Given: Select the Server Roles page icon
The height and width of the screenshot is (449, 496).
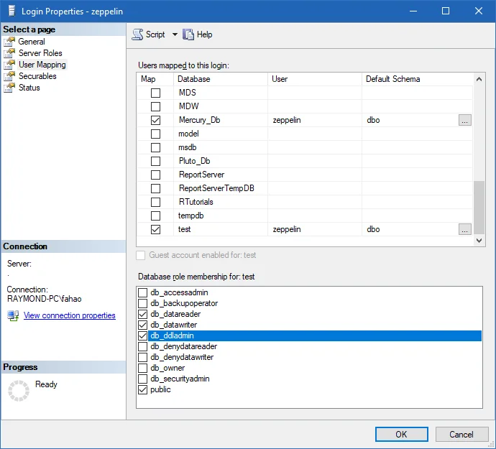Looking at the screenshot, I should click(x=9, y=53).
